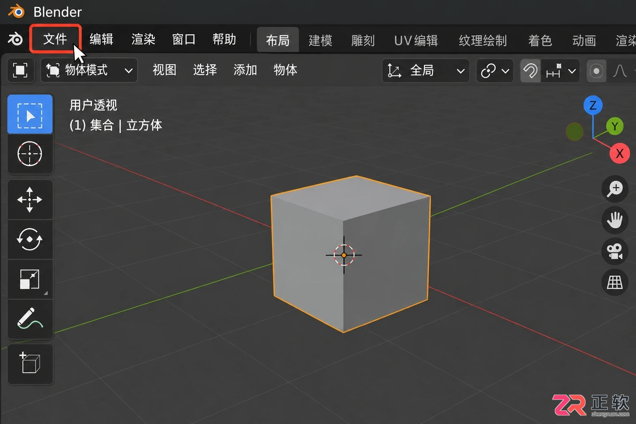Screen dimensions: 636x424
Task: Open the 物体 viewport menu
Action: (x=285, y=70)
